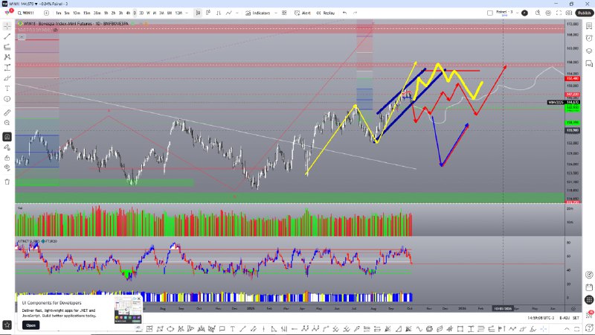Open the Alert creation dialog
Viewport: 595px width, 335px height.
[x=303, y=13]
